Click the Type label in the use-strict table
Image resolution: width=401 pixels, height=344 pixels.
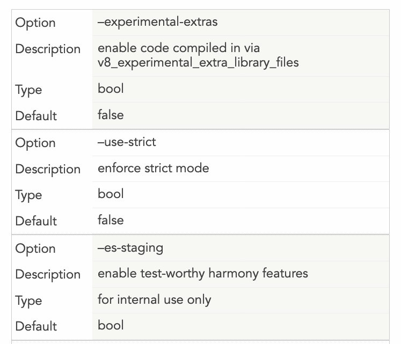(x=28, y=195)
